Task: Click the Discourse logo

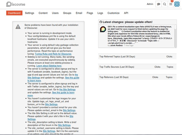Action: (16, 4)
